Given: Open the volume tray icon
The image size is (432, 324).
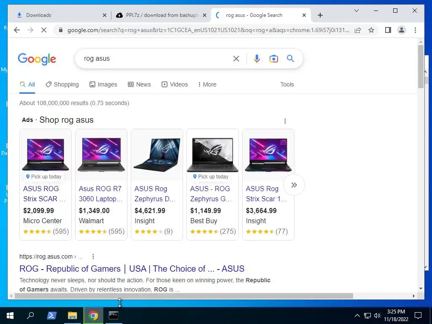Looking at the screenshot, I should [x=377, y=316].
